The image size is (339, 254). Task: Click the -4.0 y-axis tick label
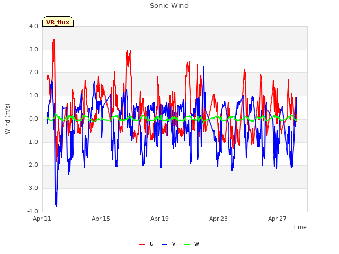tap(33, 211)
